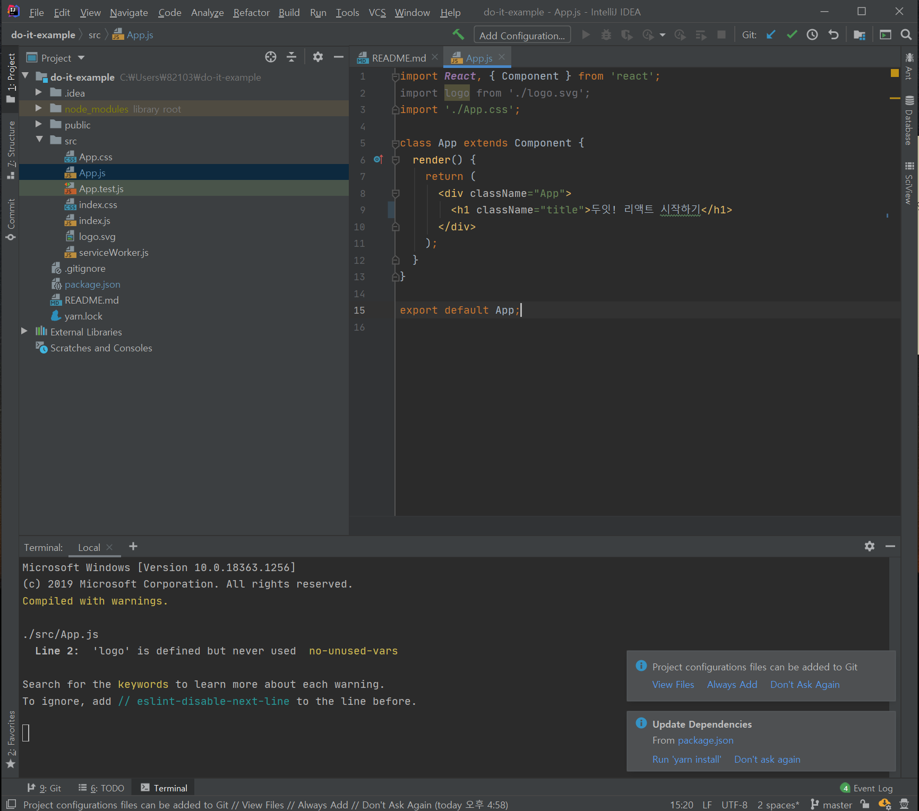The width and height of the screenshot is (919, 811).
Task: Toggle fold marker on class App line
Action: [x=395, y=143]
